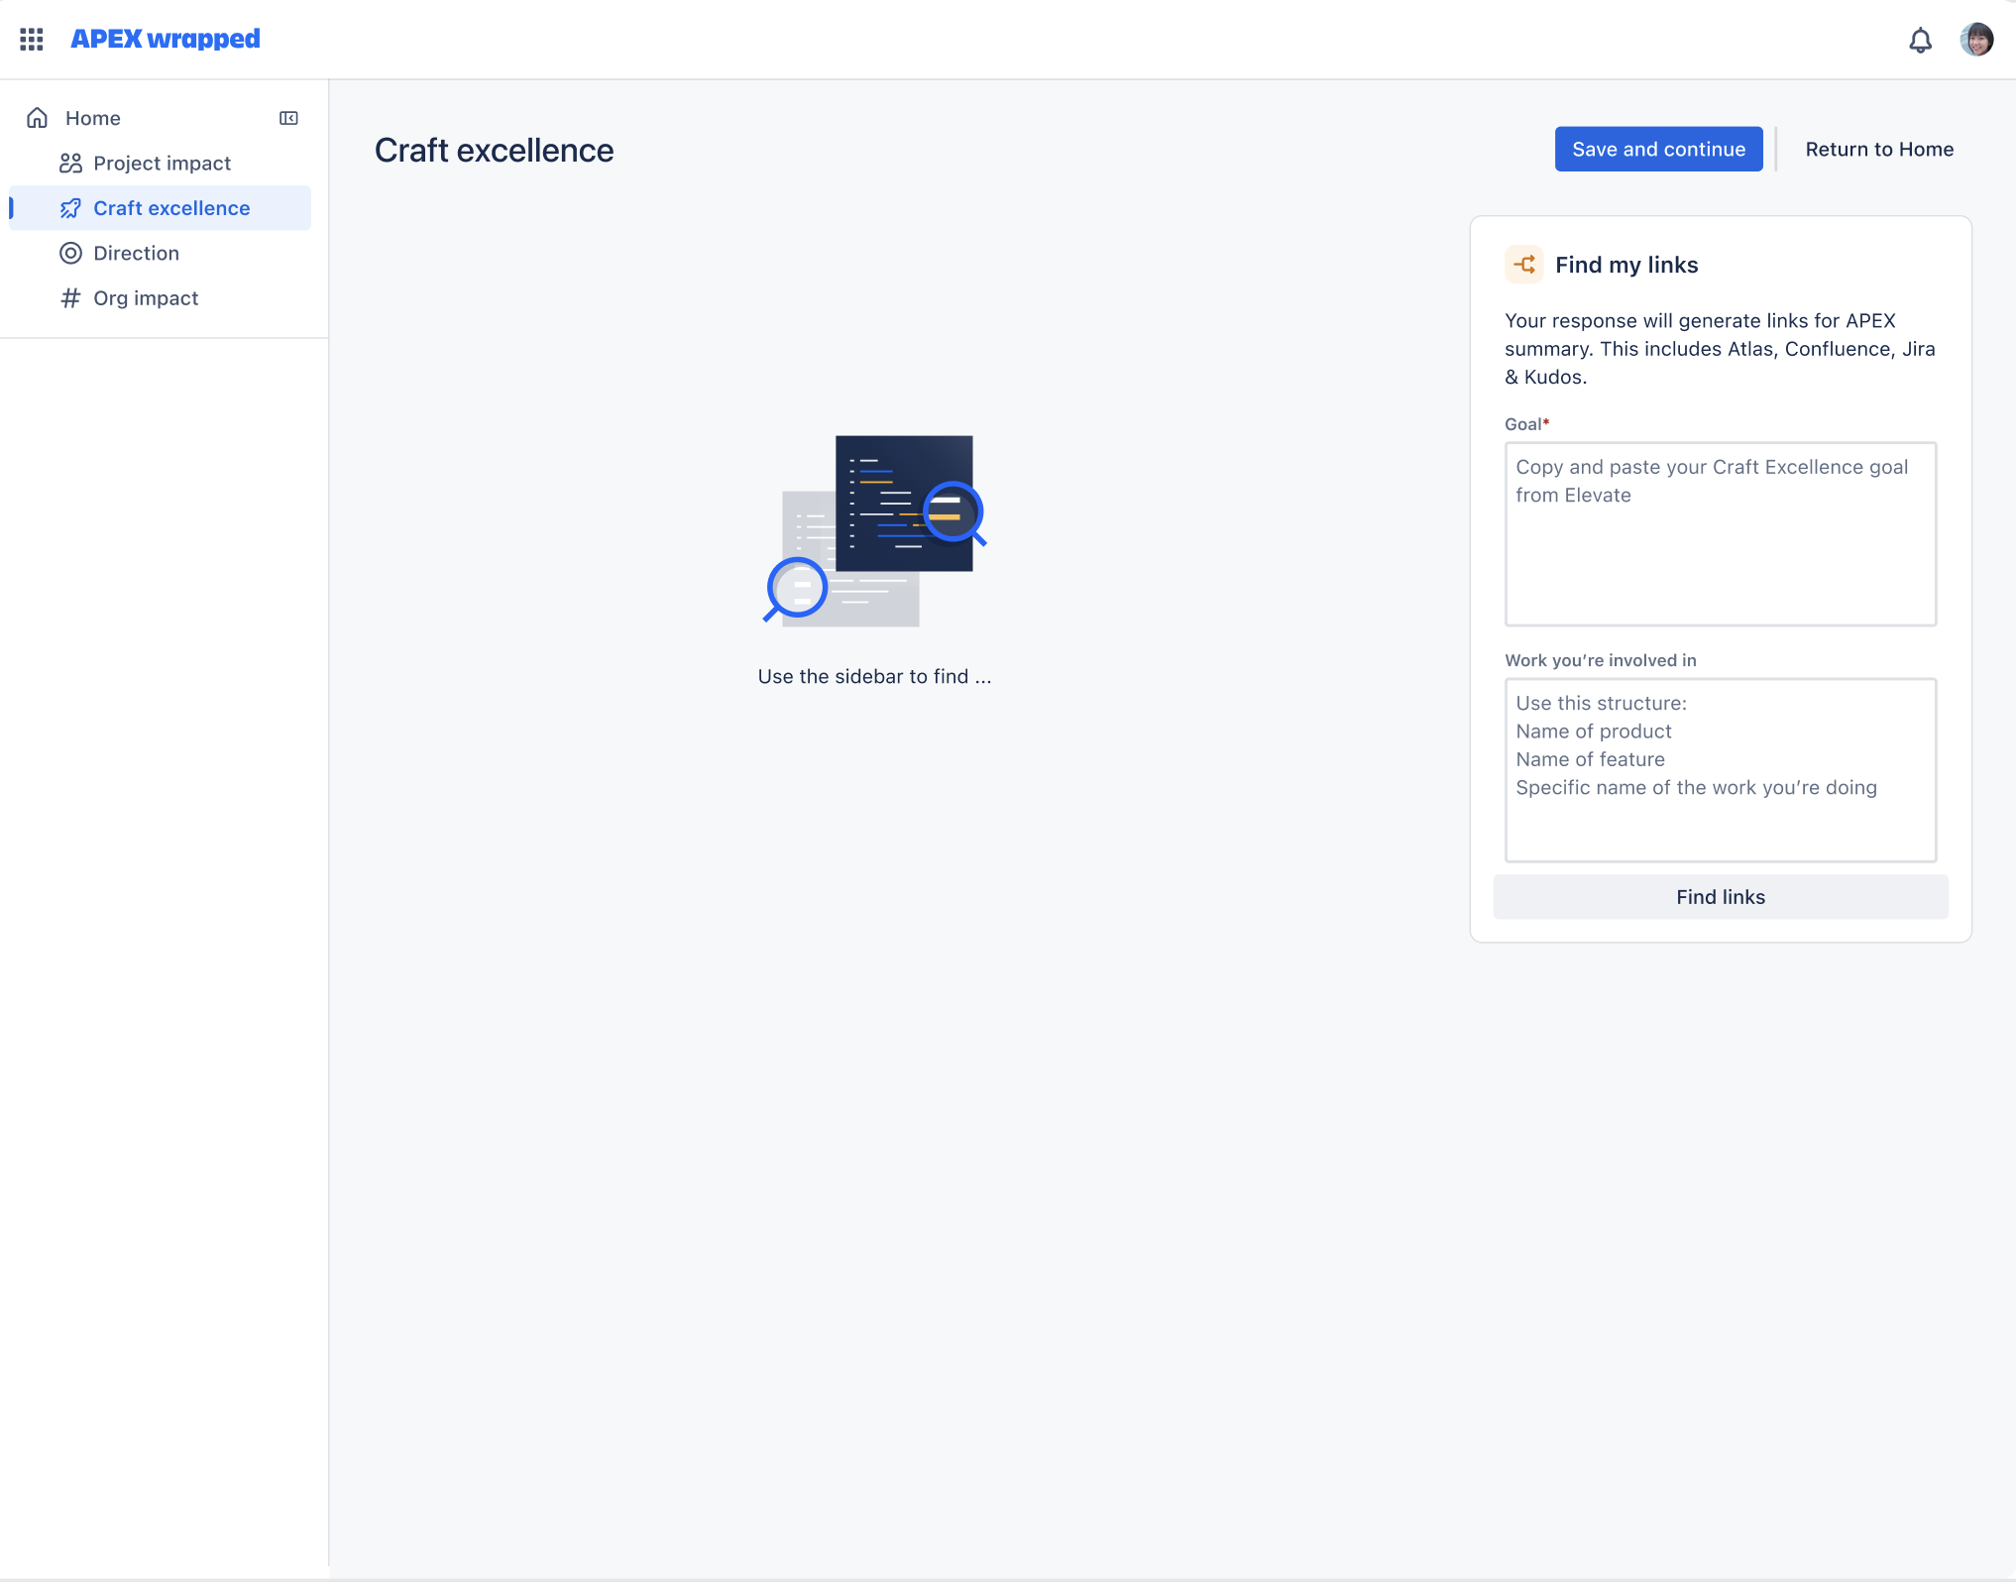Navigate to Org impact page

[x=146, y=298]
